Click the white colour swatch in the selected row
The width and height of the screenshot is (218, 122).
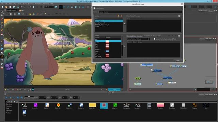click(x=107, y=41)
